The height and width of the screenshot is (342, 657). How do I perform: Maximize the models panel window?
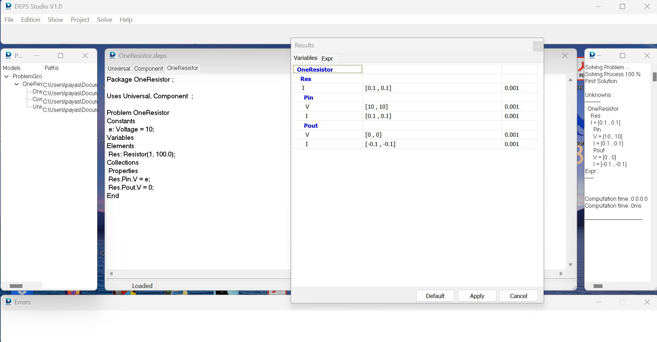(x=61, y=56)
